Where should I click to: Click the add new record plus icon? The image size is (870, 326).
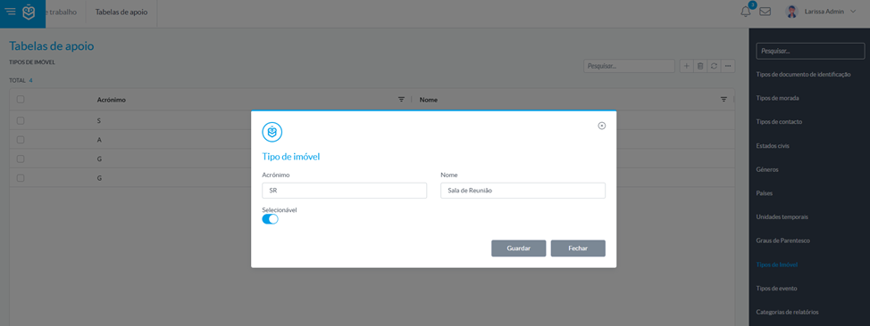click(x=686, y=66)
